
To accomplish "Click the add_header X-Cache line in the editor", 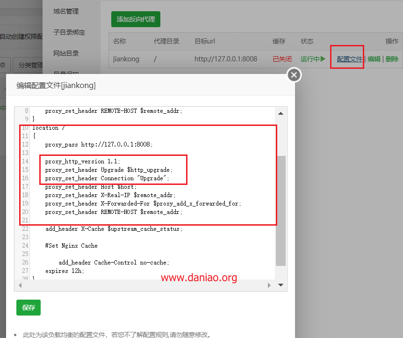I will (x=114, y=229).
